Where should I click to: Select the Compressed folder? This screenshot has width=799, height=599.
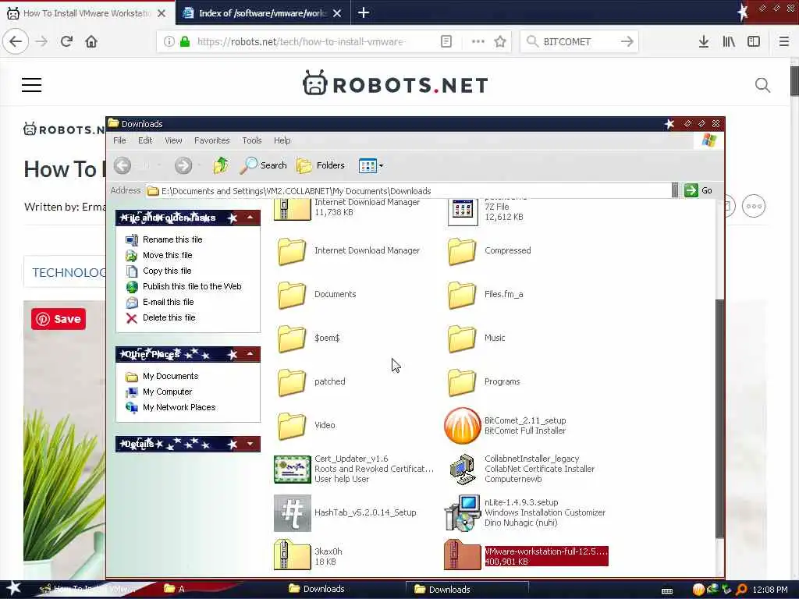489,251
